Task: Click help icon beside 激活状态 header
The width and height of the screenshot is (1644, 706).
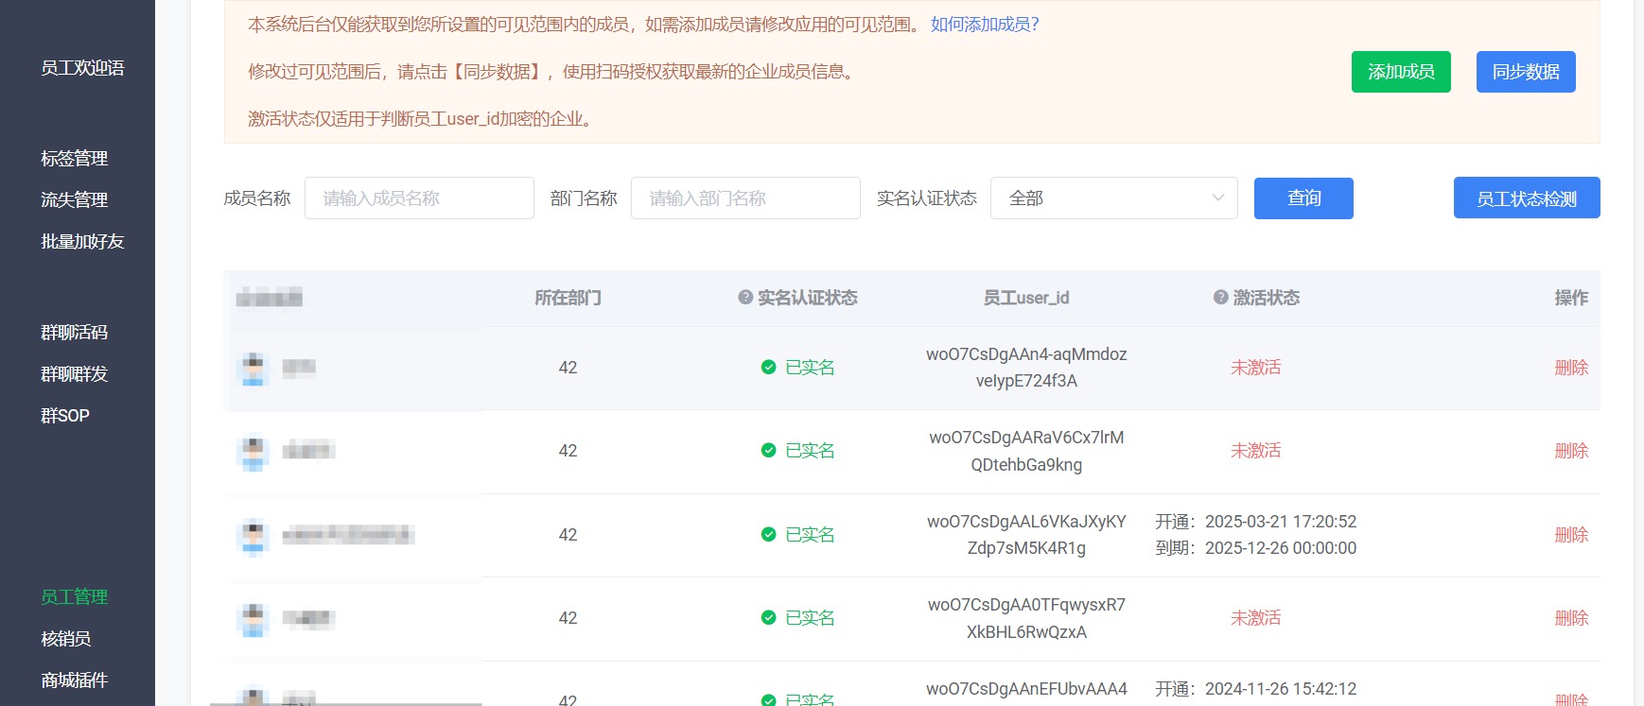Action: click(1220, 298)
